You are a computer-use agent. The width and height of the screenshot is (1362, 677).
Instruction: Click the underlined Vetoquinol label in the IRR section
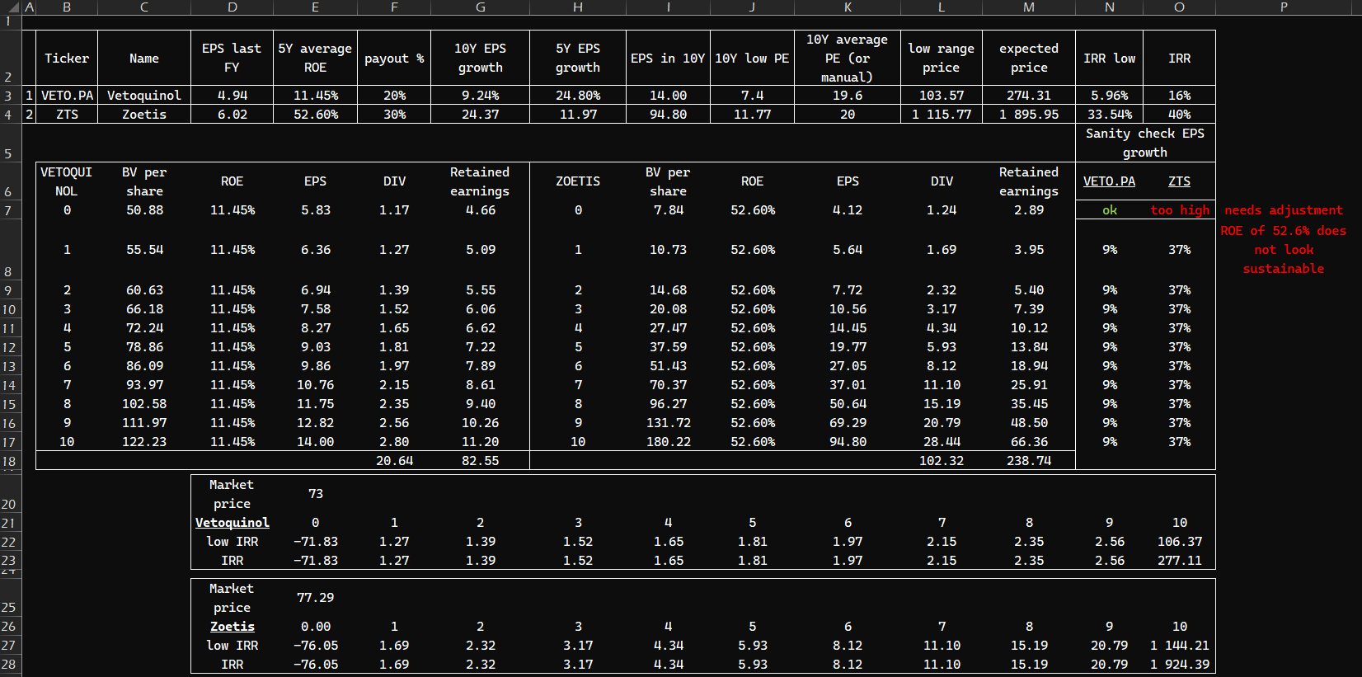pyautogui.click(x=232, y=523)
